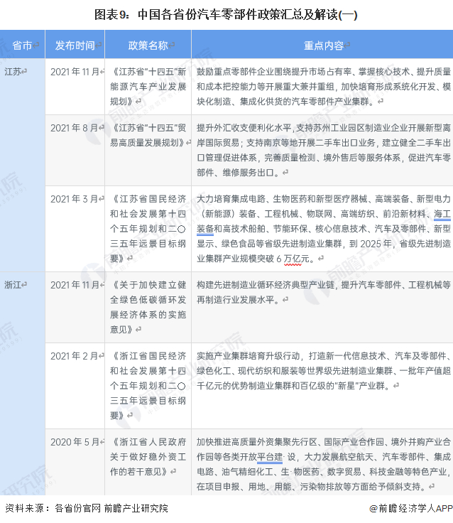The width and height of the screenshot is (453, 523).
Task: Click the @前瞻经济学人APP credit
Action: 410,508
